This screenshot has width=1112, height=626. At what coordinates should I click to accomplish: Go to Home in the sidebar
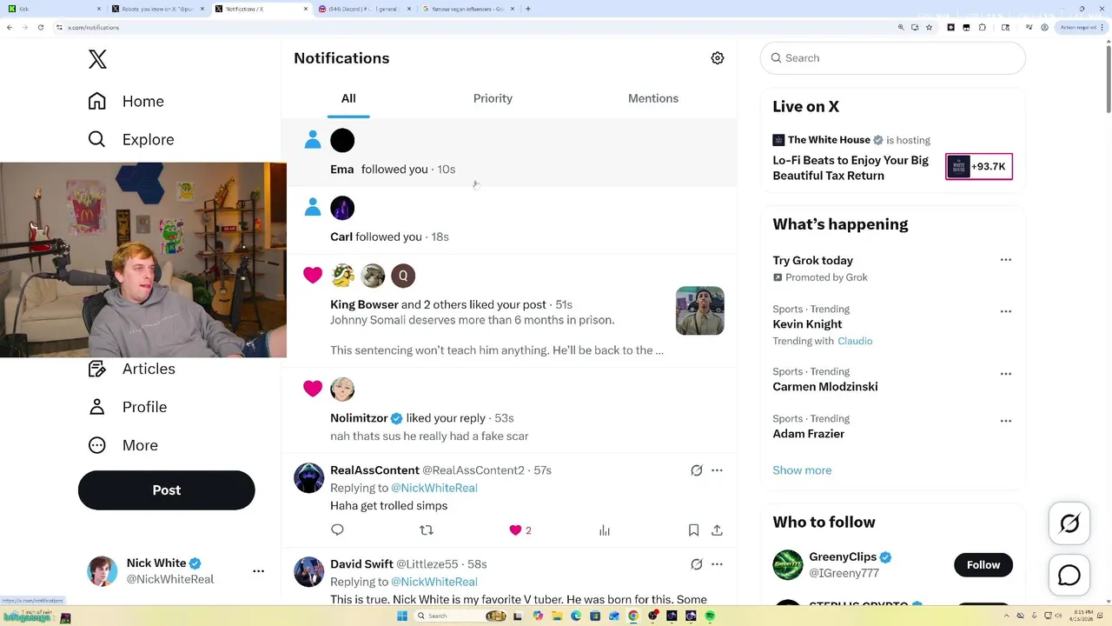[x=126, y=101]
